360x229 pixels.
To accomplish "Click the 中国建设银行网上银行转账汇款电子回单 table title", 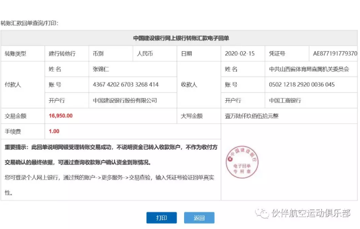I will (181, 38).
